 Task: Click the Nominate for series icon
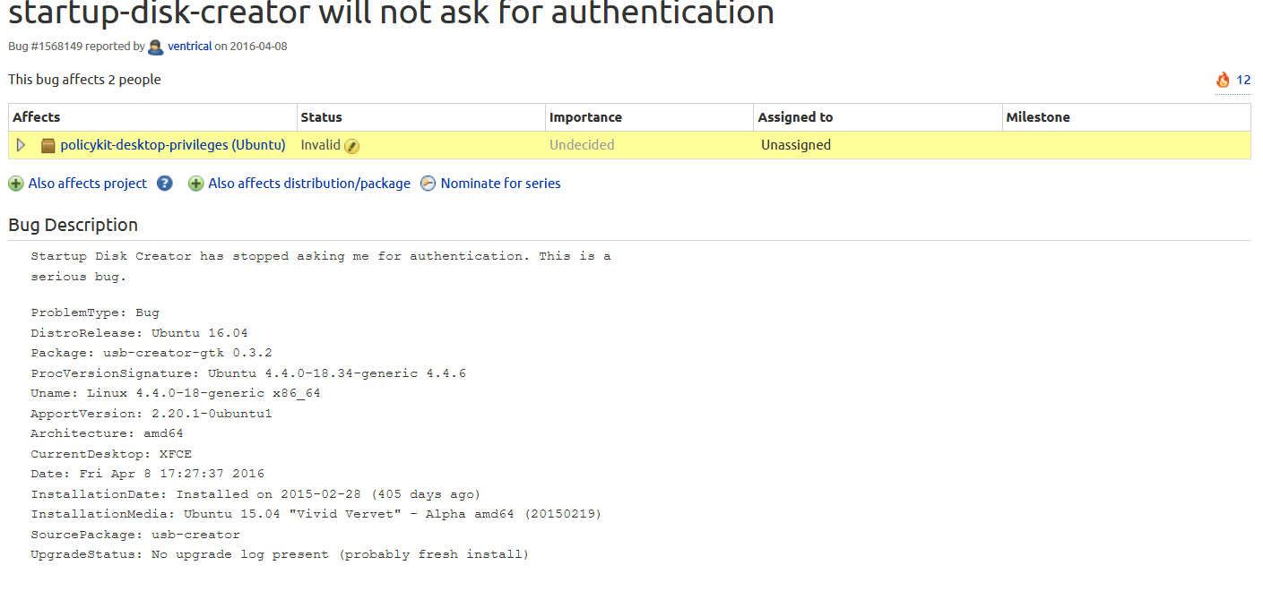[428, 184]
